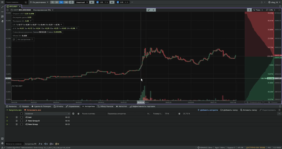Screen dimensions: 282x149
Task: Check the box for the test group
Action: tap(21, 117)
